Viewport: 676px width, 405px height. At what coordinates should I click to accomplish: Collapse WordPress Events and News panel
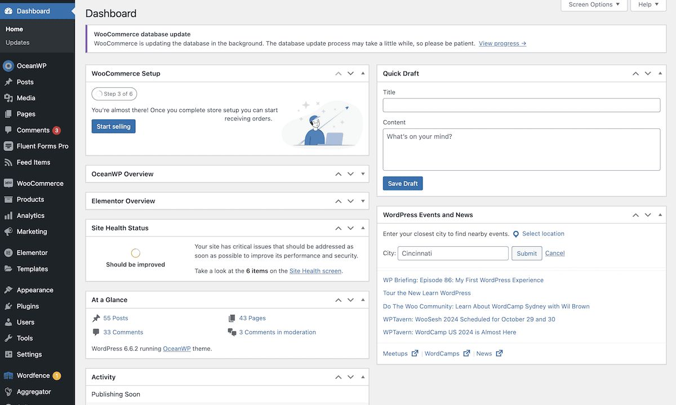pos(660,215)
